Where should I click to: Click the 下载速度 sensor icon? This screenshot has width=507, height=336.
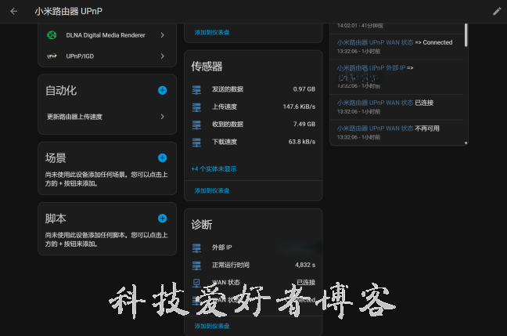(196, 142)
